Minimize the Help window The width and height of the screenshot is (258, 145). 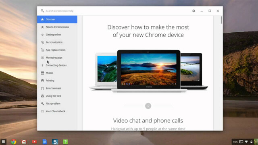tap(202, 11)
